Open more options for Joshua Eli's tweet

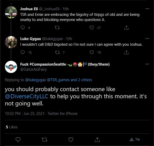pyautogui.click(x=147, y=9)
